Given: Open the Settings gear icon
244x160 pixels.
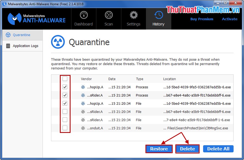Looking at the screenshot, I should (x=133, y=14).
